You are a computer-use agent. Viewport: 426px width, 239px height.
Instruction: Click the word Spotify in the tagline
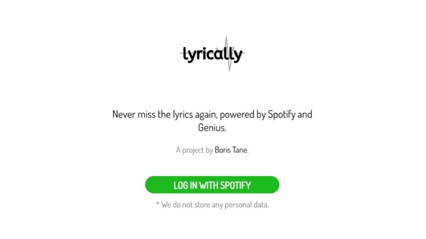click(x=282, y=115)
